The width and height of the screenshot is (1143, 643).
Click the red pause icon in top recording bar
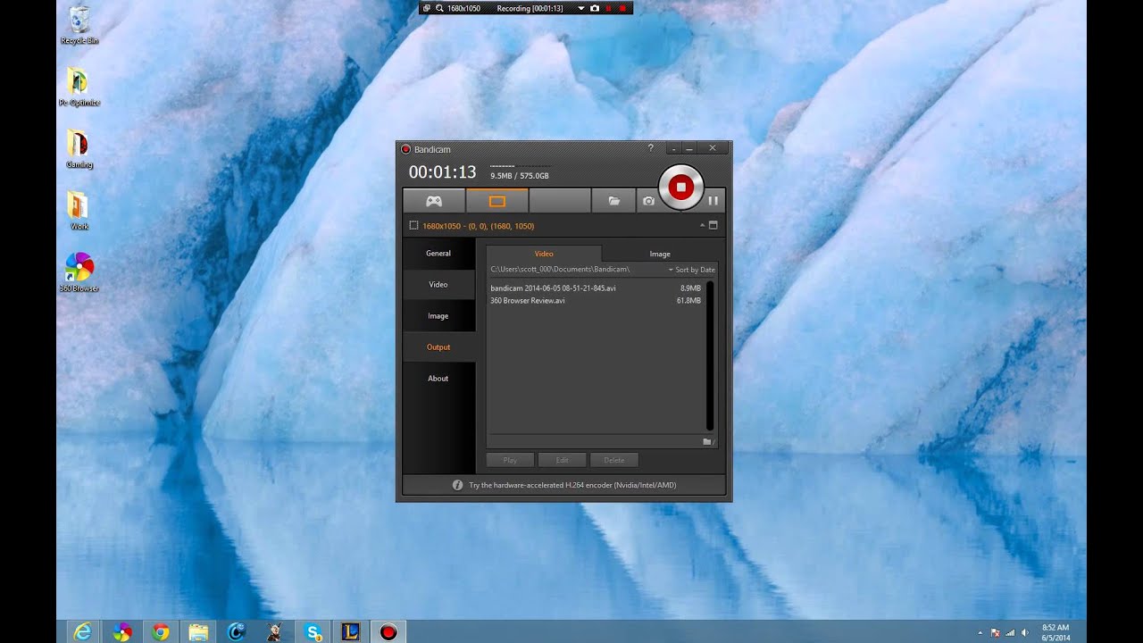pos(609,8)
